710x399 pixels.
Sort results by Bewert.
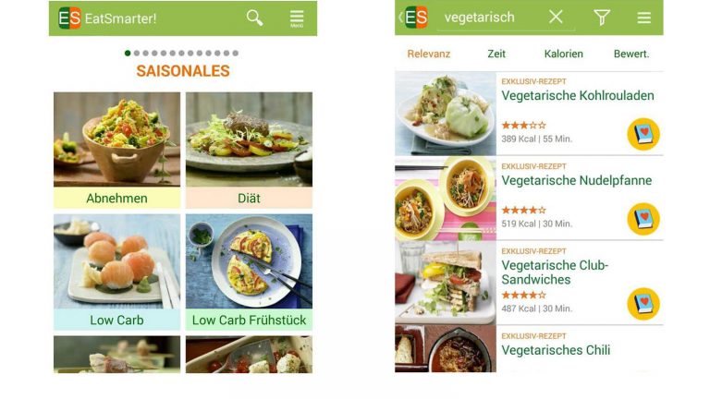631,54
